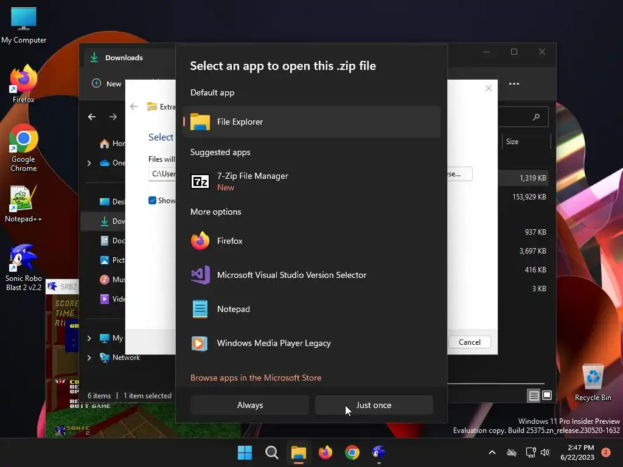Open Sonic Robo Blast 2 desktop shortcut

tap(24, 268)
